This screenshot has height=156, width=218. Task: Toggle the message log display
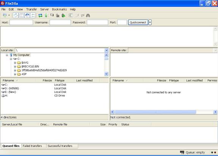click(16, 15)
